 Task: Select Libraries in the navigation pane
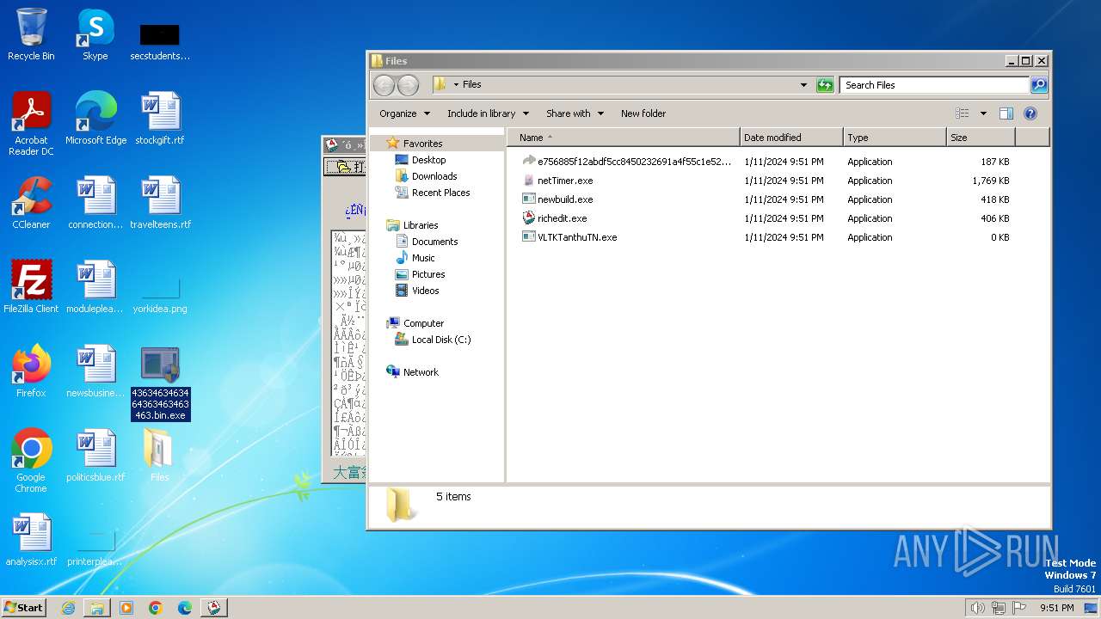point(421,225)
